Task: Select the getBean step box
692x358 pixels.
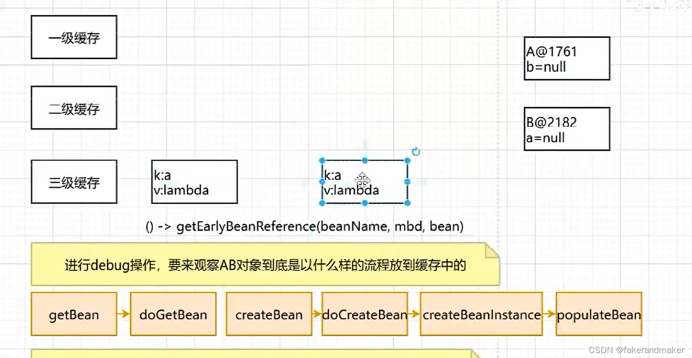Action: point(74,314)
